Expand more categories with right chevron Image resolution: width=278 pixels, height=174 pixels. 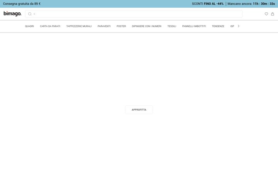click(x=239, y=26)
